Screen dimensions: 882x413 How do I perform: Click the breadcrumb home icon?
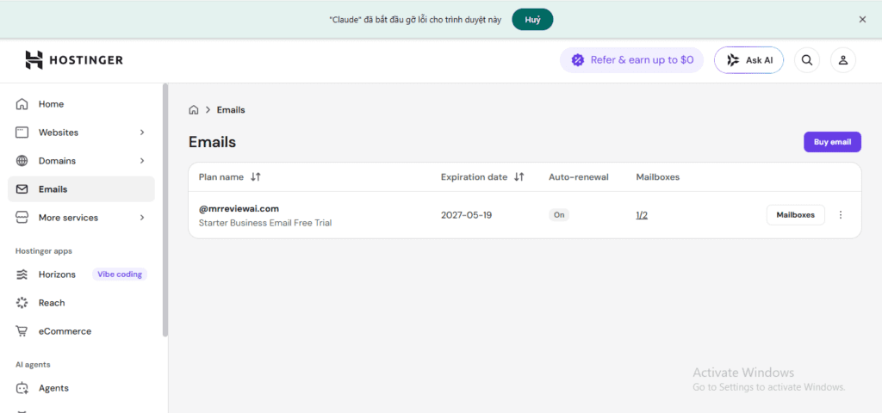194,109
